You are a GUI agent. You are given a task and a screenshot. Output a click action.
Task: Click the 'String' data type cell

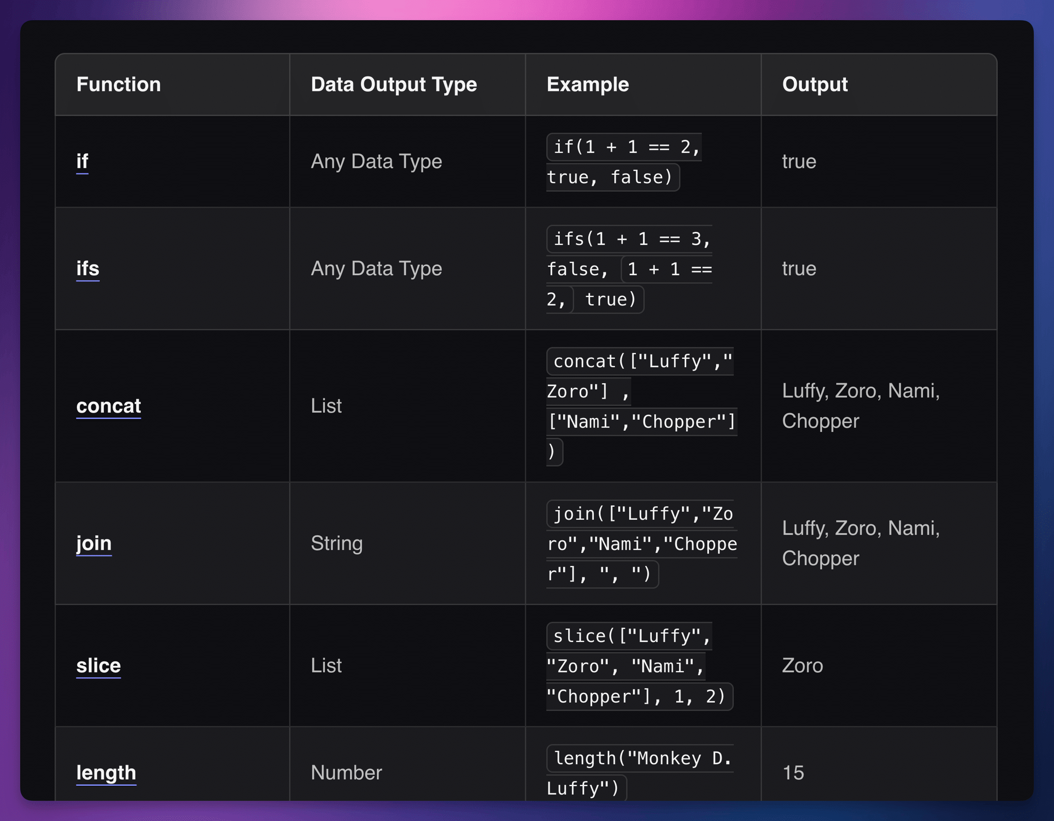point(336,543)
